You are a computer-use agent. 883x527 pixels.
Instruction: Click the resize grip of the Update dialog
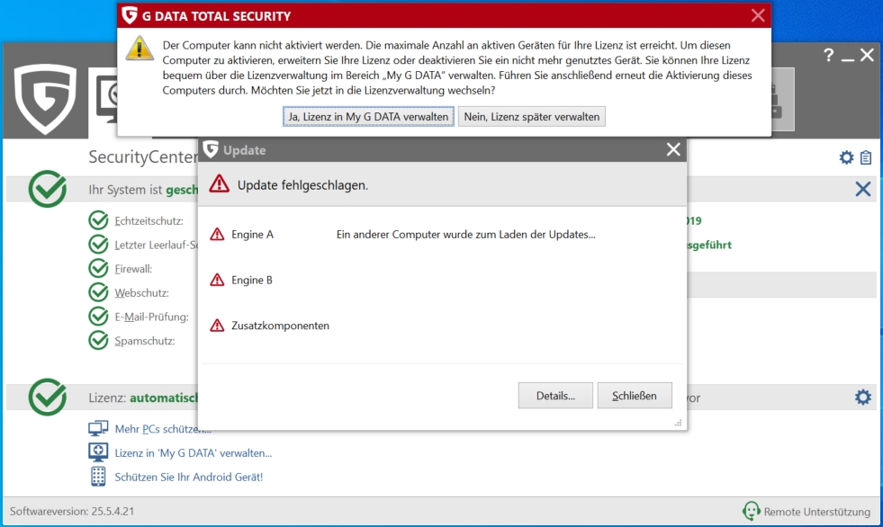[679, 423]
